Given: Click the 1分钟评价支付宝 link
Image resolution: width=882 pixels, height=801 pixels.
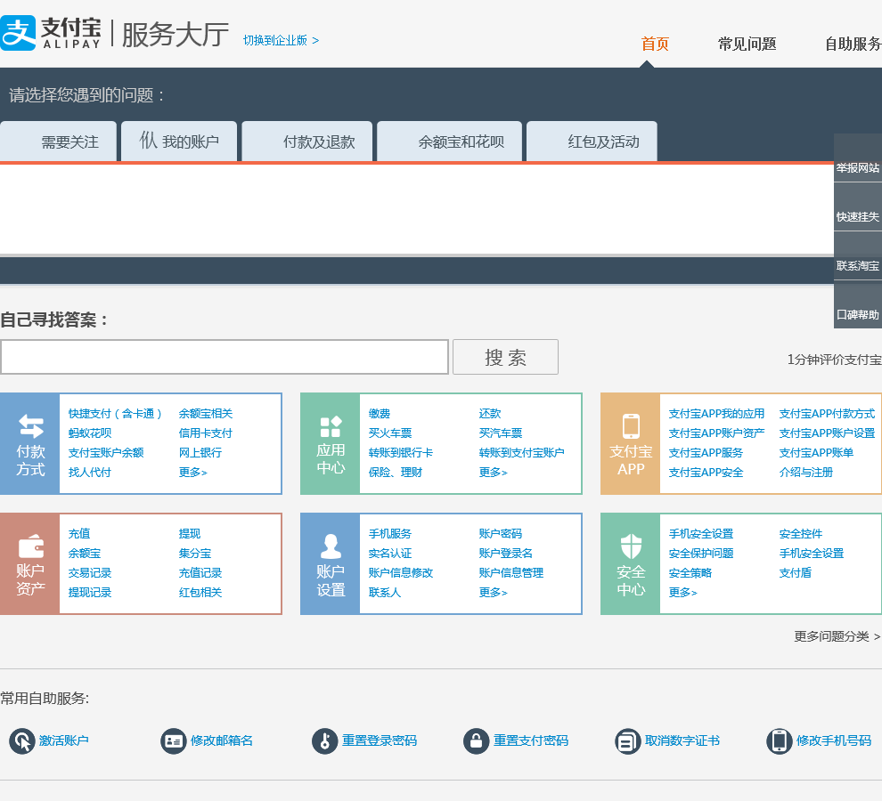Looking at the screenshot, I should coord(834,360).
